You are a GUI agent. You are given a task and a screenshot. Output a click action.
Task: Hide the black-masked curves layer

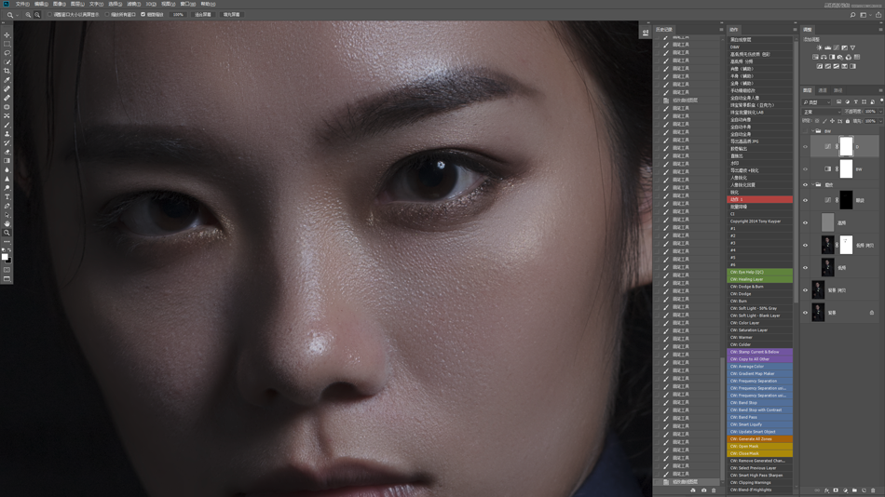pyautogui.click(x=806, y=200)
